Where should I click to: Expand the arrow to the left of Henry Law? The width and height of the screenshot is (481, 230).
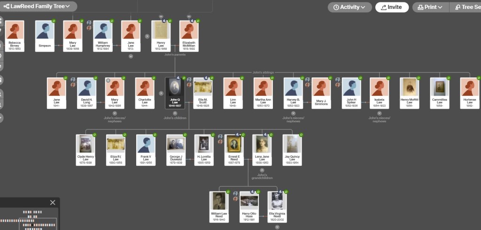pyautogui.click(x=147, y=36)
